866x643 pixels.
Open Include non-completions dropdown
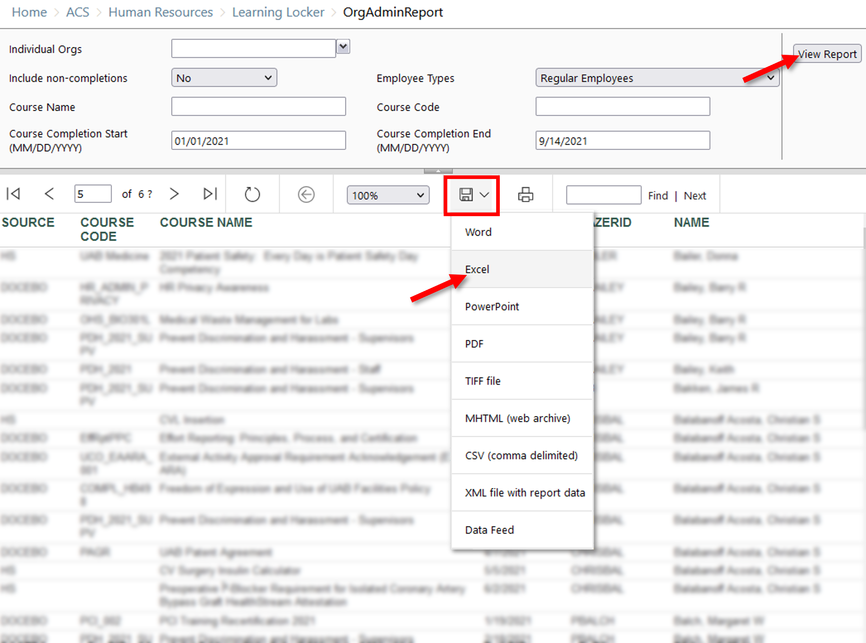click(x=224, y=78)
